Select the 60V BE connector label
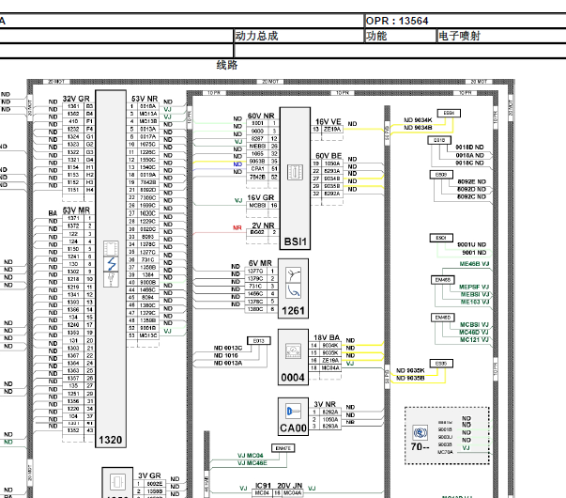The width and height of the screenshot is (566, 498). [x=329, y=155]
